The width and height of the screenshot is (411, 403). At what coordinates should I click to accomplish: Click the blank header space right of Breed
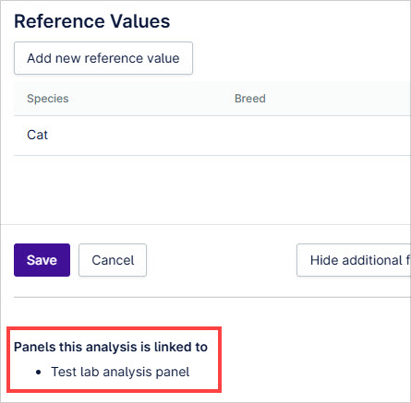[x=338, y=99]
